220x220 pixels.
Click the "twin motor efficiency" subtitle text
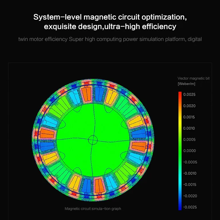(43, 39)
